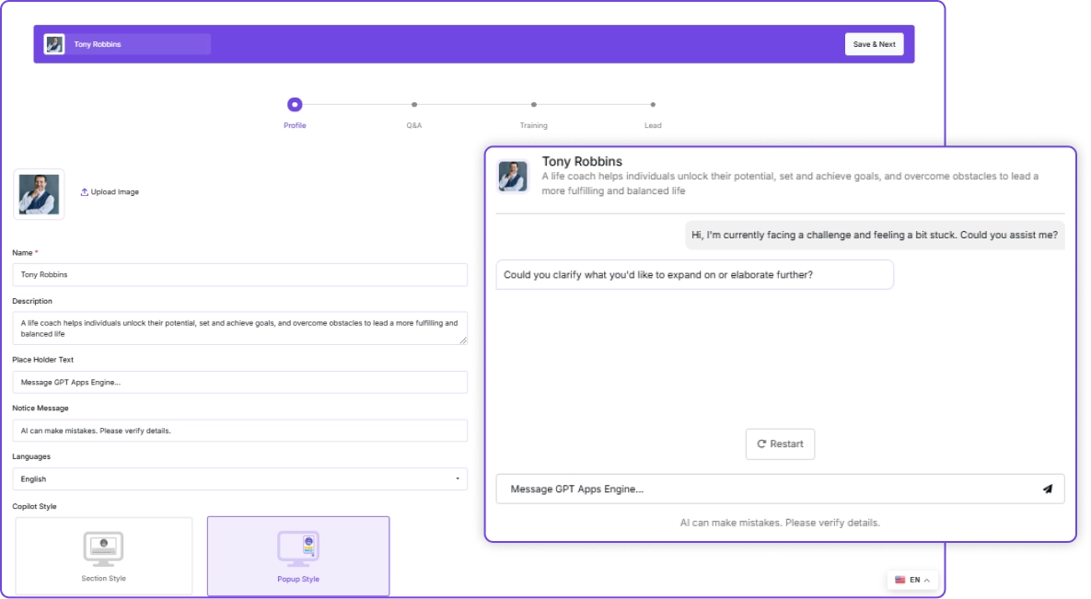Image resolution: width=1091 pixels, height=599 pixels.
Task: Restart the chat conversation
Action: tap(780, 443)
